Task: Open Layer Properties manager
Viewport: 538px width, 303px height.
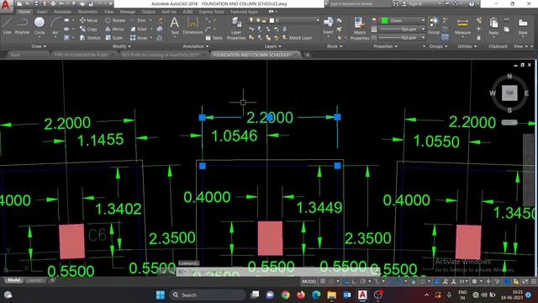Action: pos(236,29)
